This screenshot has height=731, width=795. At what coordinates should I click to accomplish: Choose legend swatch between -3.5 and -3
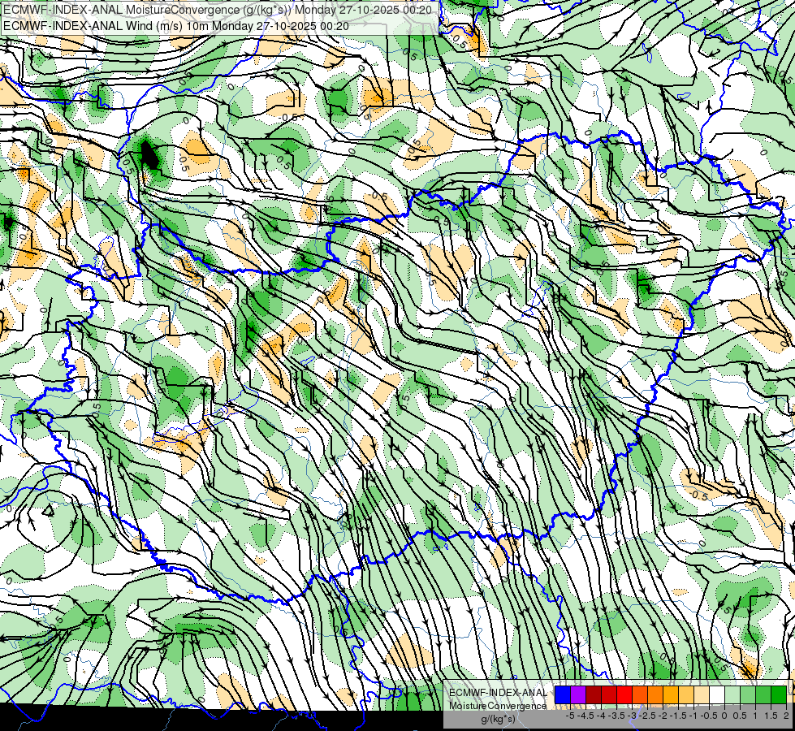624,695
